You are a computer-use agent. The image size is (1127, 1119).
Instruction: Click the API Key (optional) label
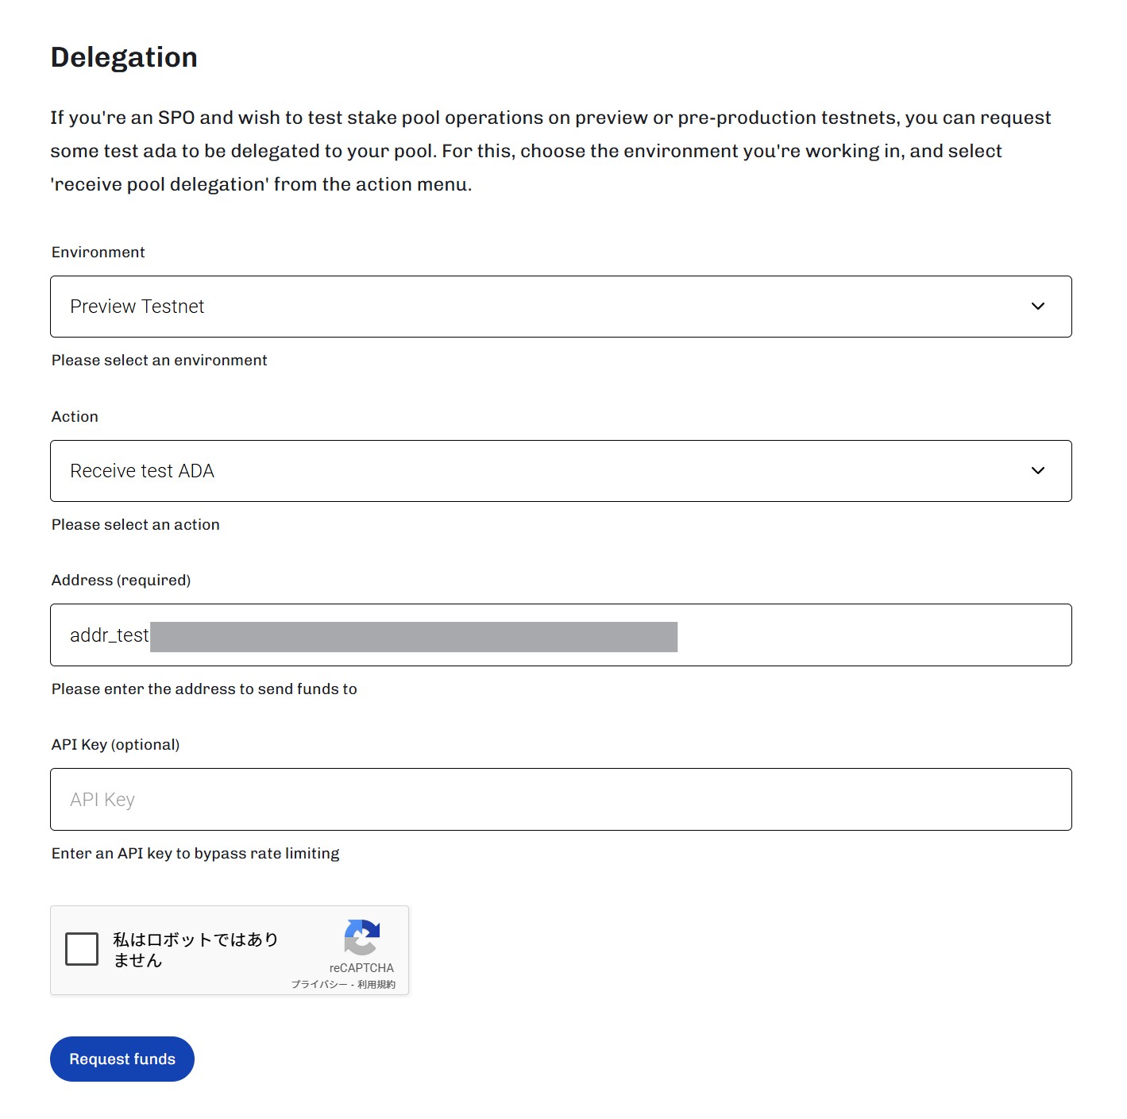point(116,745)
